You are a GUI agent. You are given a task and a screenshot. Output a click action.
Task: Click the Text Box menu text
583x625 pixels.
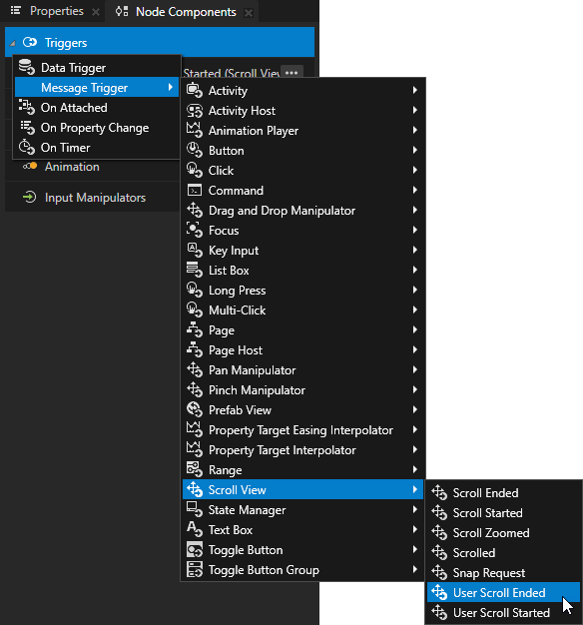coord(231,530)
